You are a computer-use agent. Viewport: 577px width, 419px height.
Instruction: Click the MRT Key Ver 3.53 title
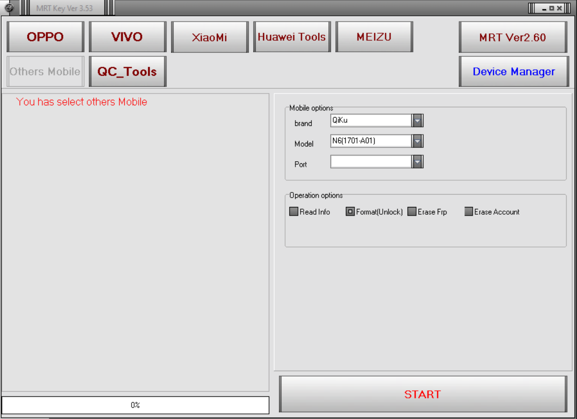64,8
